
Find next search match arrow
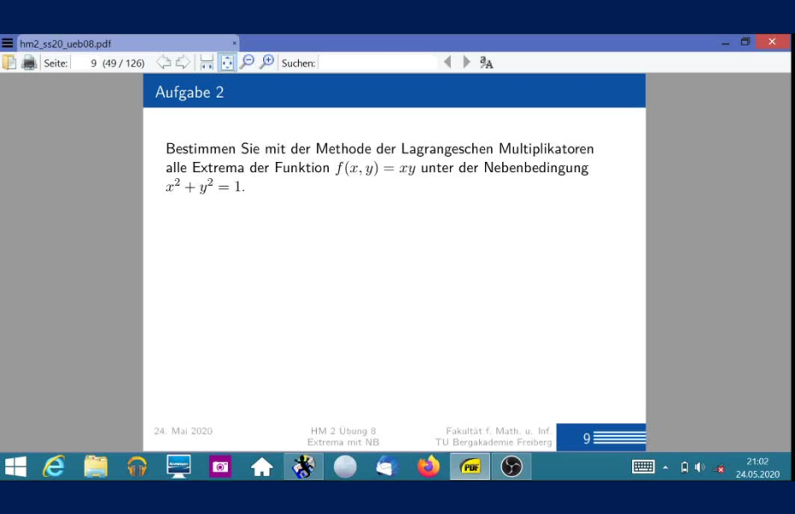pyautogui.click(x=466, y=63)
